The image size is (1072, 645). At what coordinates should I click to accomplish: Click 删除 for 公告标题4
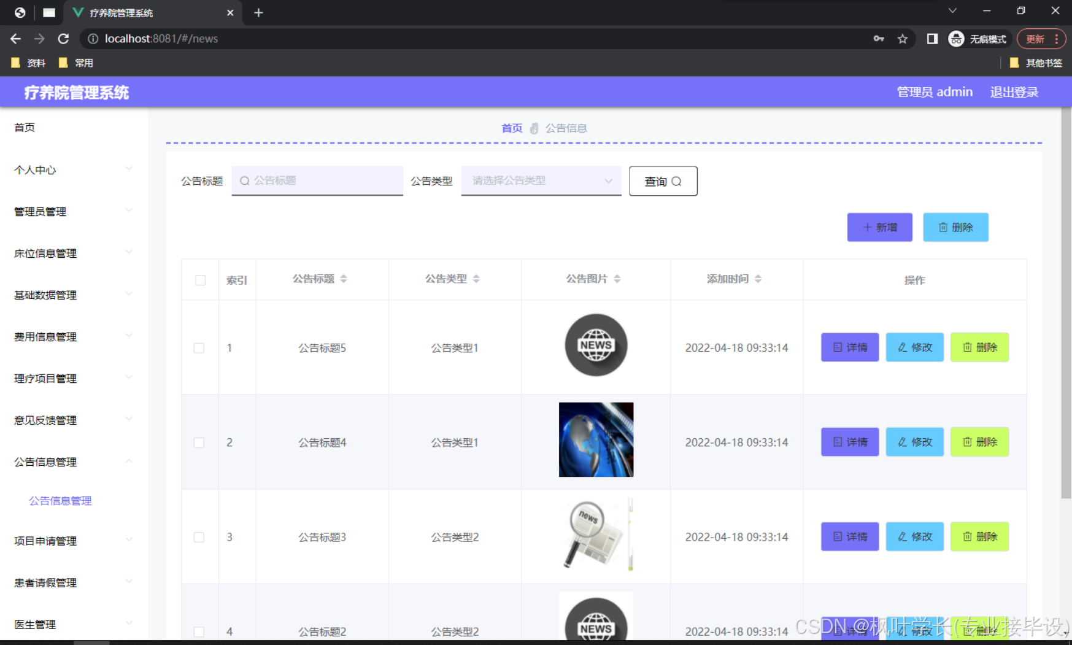pyautogui.click(x=979, y=442)
